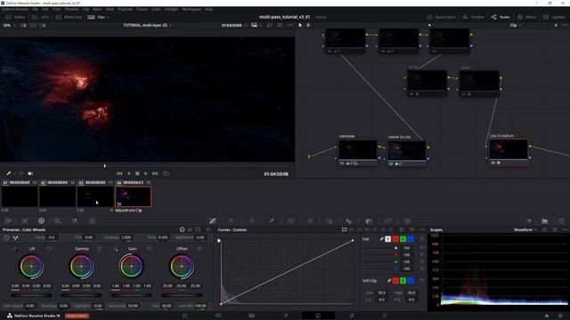Open the Playback menu

click(125, 9)
